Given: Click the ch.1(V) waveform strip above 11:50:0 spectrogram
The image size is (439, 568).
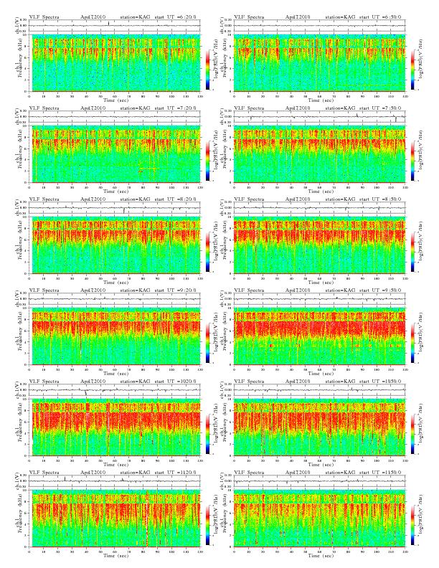Looking at the screenshot, I should tap(319, 481).
